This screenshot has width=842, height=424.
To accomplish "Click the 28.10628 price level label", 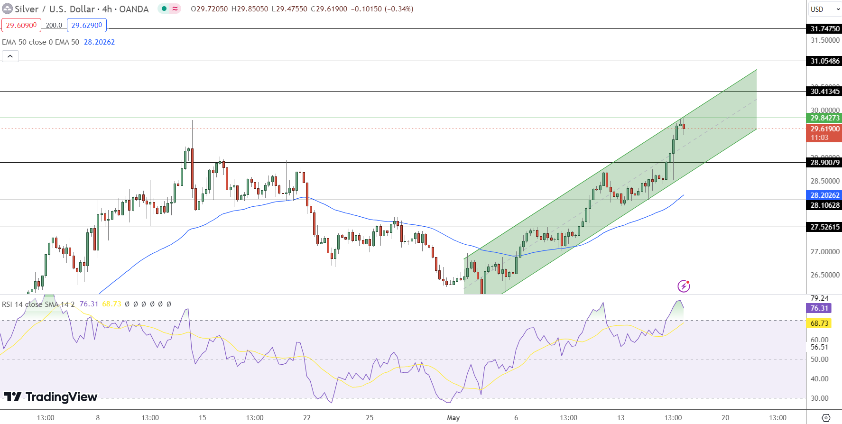I will click(824, 205).
